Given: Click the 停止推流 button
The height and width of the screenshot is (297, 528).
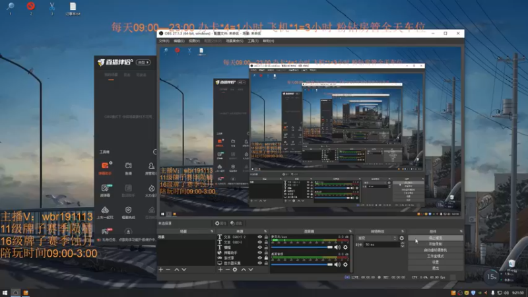Looking at the screenshot, I should click(436, 238).
